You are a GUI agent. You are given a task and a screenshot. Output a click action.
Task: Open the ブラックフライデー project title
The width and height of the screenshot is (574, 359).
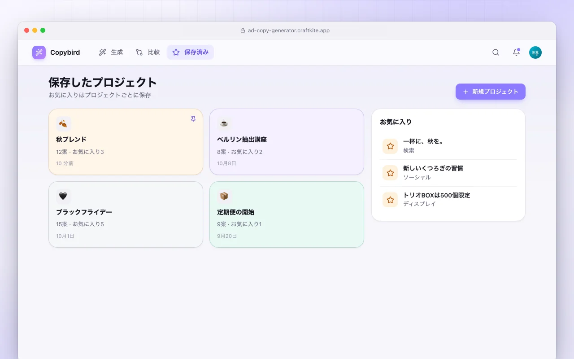(84, 212)
